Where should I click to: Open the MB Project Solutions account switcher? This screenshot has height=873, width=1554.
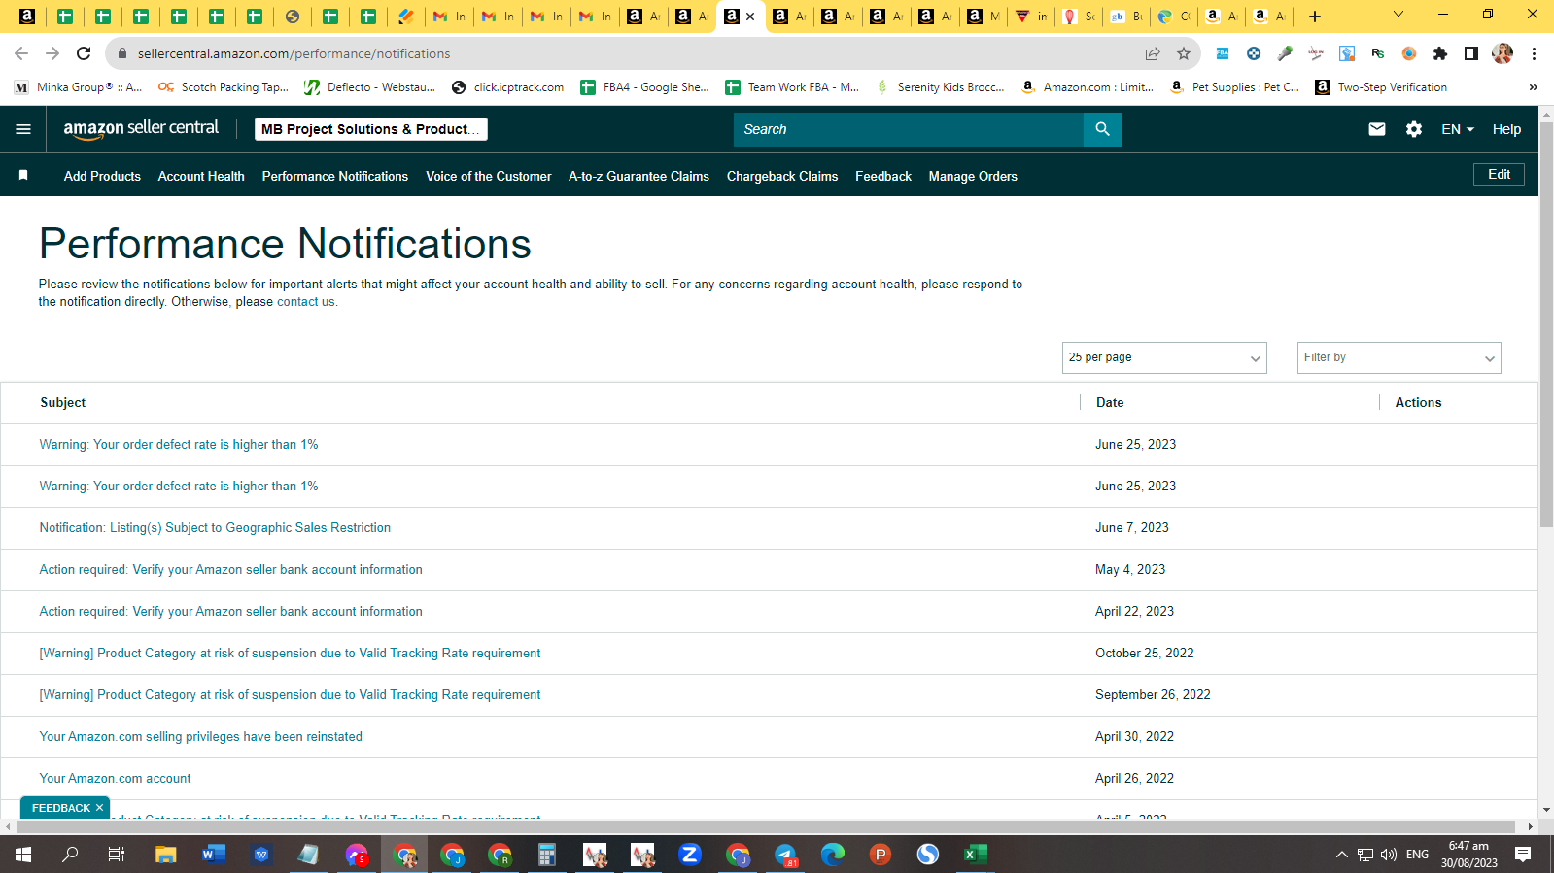[371, 129]
